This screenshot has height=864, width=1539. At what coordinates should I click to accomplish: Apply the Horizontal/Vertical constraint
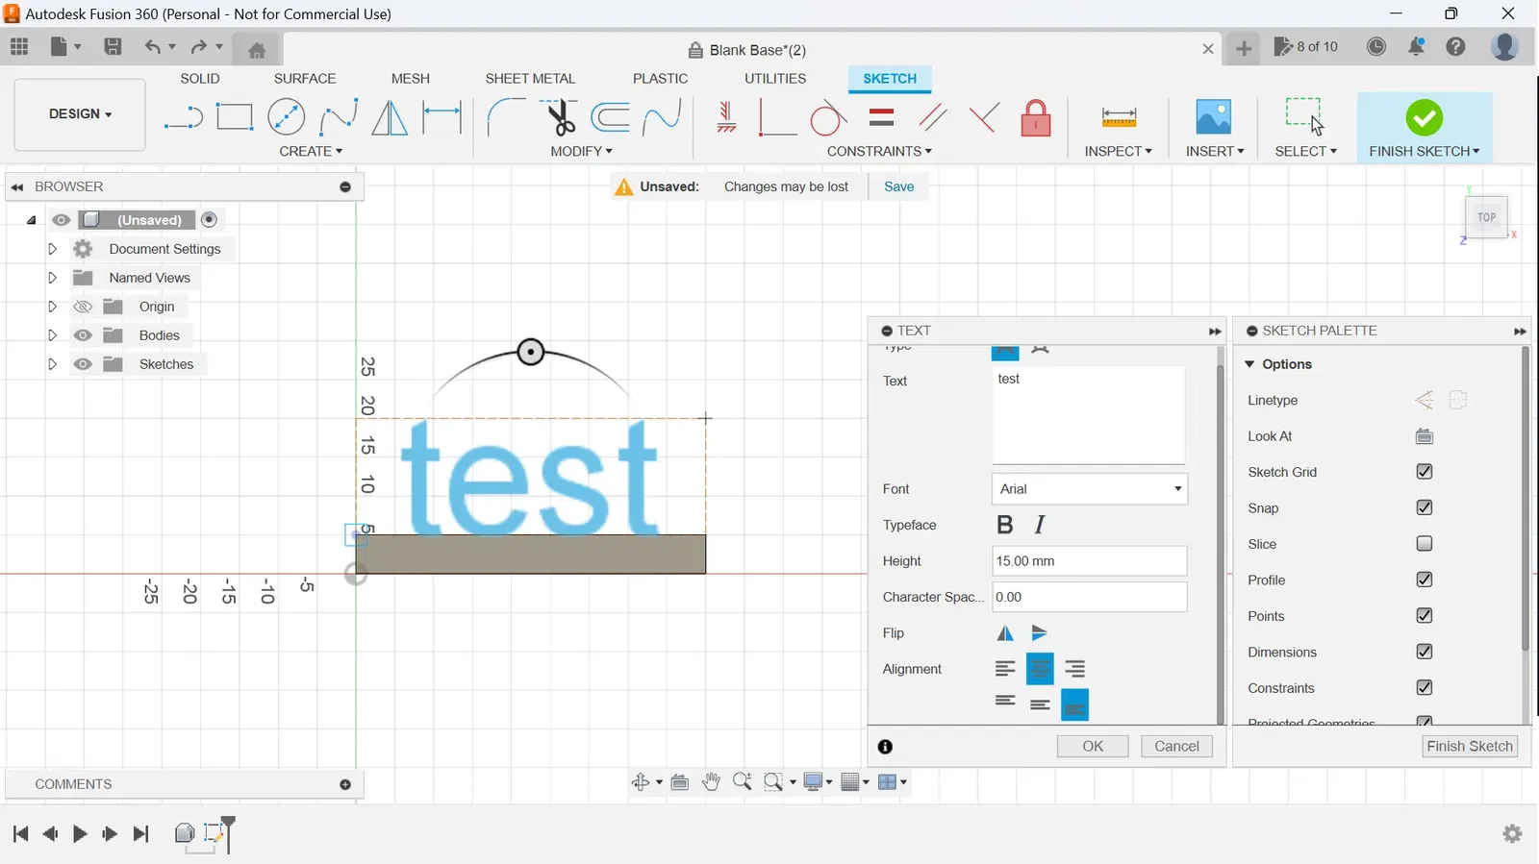(726, 117)
